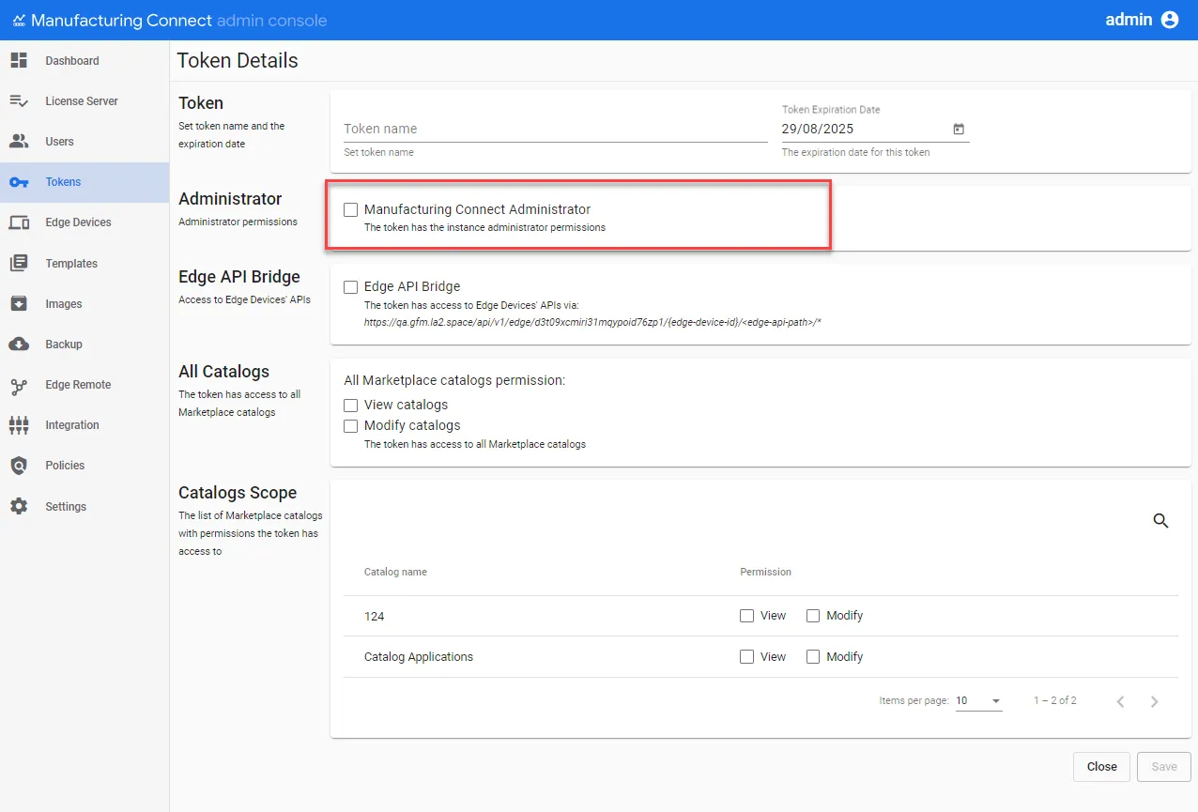This screenshot has height=812, width=1198.
Task: Click the admin account avatar icon
Action: [1170, 20]
